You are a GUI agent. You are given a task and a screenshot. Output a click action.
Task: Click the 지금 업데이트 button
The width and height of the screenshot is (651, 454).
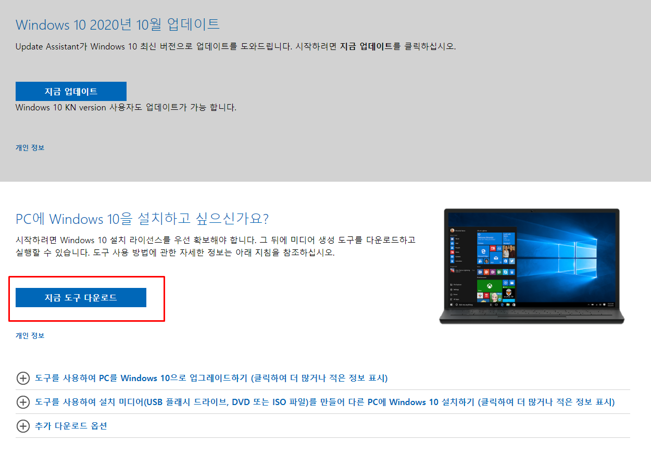[x=71, y=91]
